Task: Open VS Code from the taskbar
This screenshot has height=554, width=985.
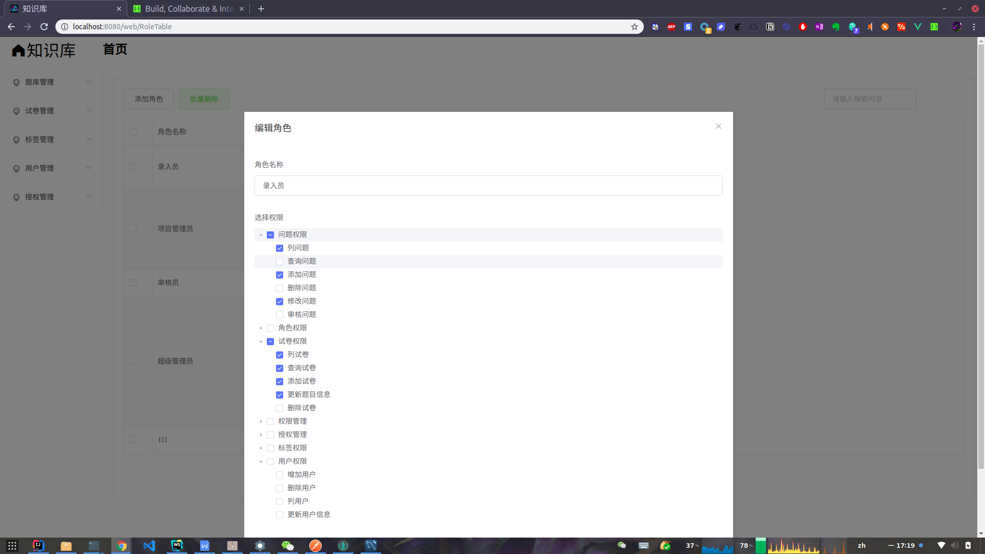Action: tap(149, 546)
